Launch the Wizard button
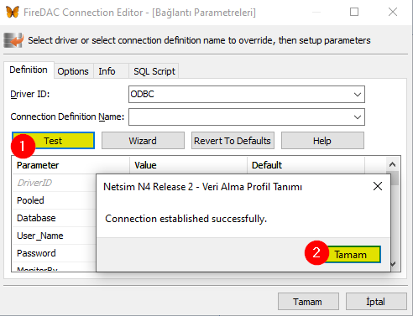This screenshot has height=316, width=413. pos(143,141)
